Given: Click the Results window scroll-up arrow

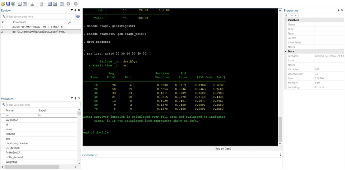Looking at the screenshot, I should pyautogui.click(x=280, y=10).
